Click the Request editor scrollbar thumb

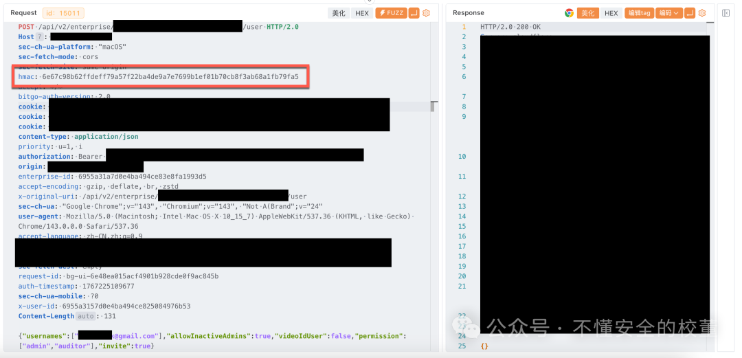[432, 107]
